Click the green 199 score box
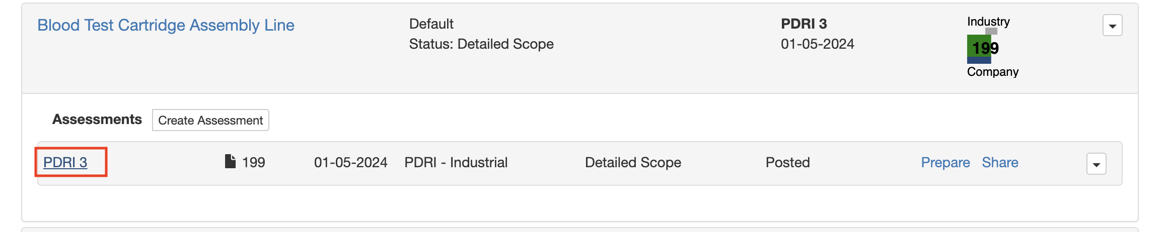This screenshot has width=1165, height=232. tap(979, 46)
